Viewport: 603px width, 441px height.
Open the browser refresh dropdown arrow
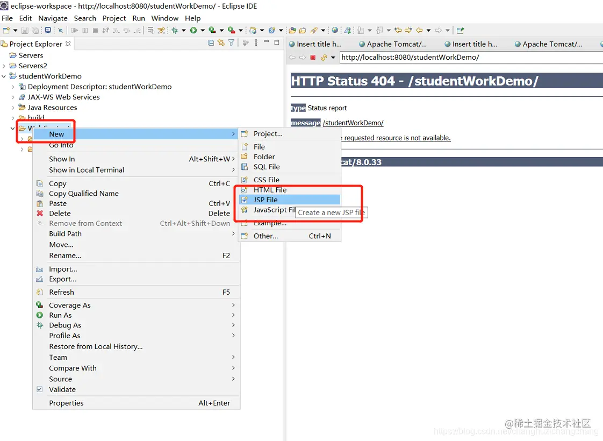(x=333, y=58)
